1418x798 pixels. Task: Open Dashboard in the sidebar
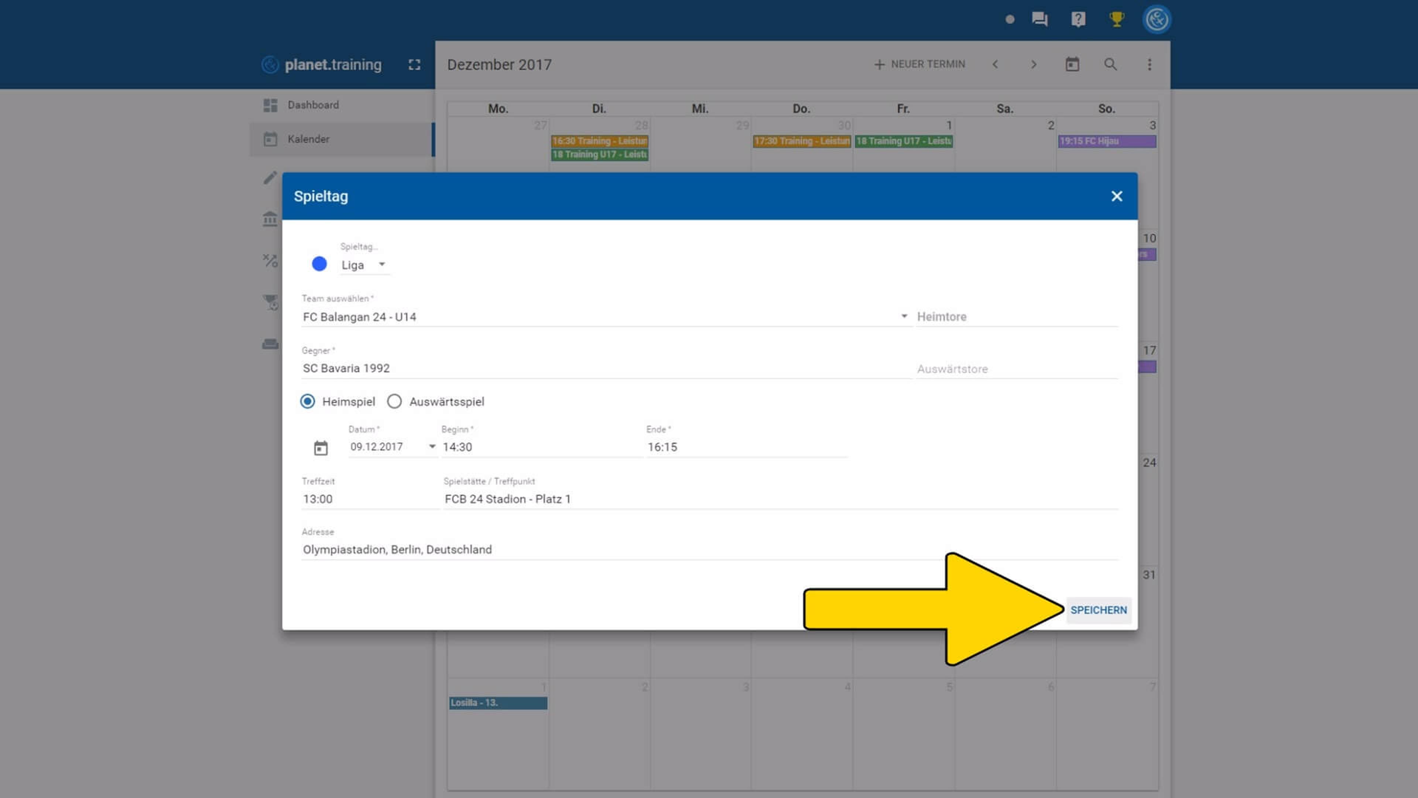pyautogui.click(x=313, y=105)
